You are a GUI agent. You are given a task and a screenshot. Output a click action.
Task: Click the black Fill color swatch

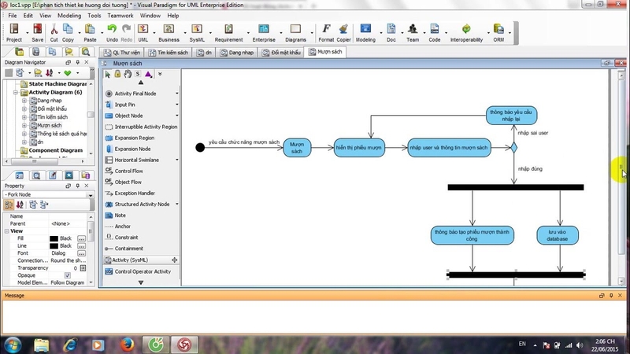pos(54,238)
